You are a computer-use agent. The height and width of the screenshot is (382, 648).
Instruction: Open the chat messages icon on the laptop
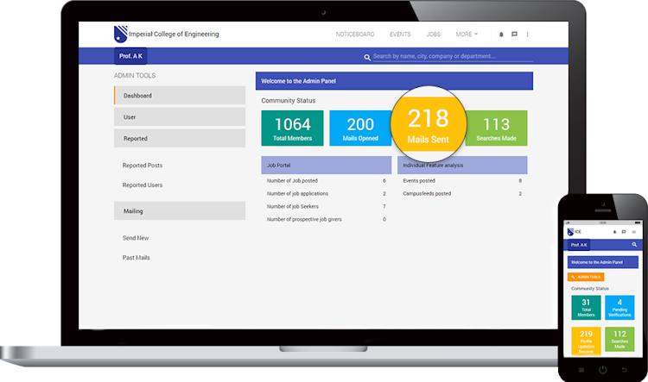514,34
